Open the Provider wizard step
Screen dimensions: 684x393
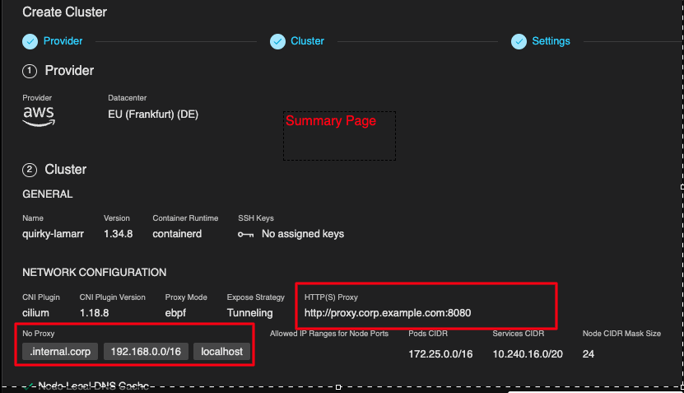click(63, 41)
